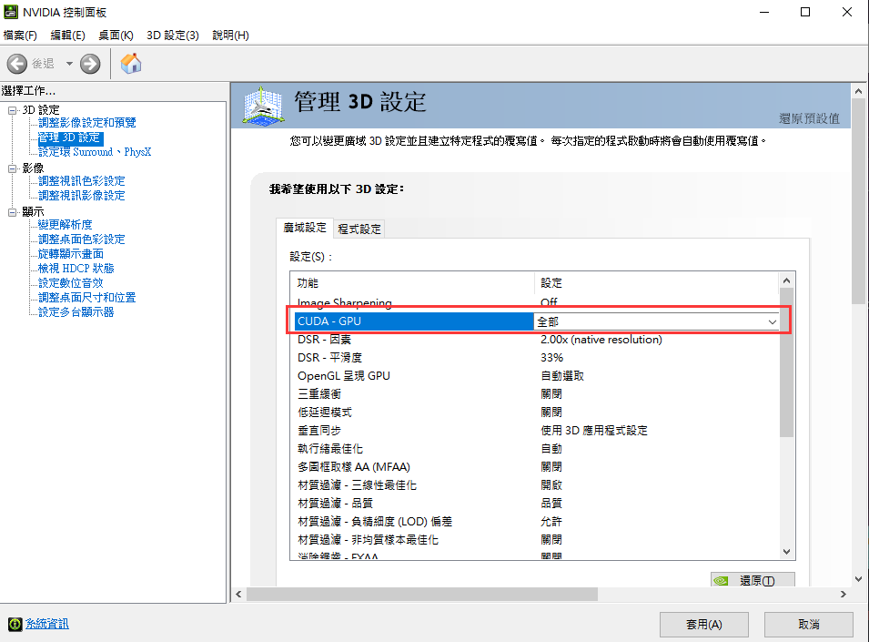The height and width of the screenshot is (642, 869).
Task: Open the 3D 設定(3) menu
Action: point(172,36)
